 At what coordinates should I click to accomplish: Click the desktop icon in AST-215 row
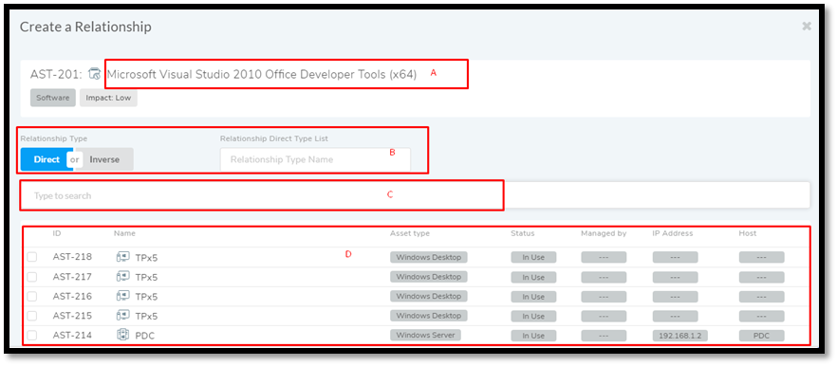(122, 316)
